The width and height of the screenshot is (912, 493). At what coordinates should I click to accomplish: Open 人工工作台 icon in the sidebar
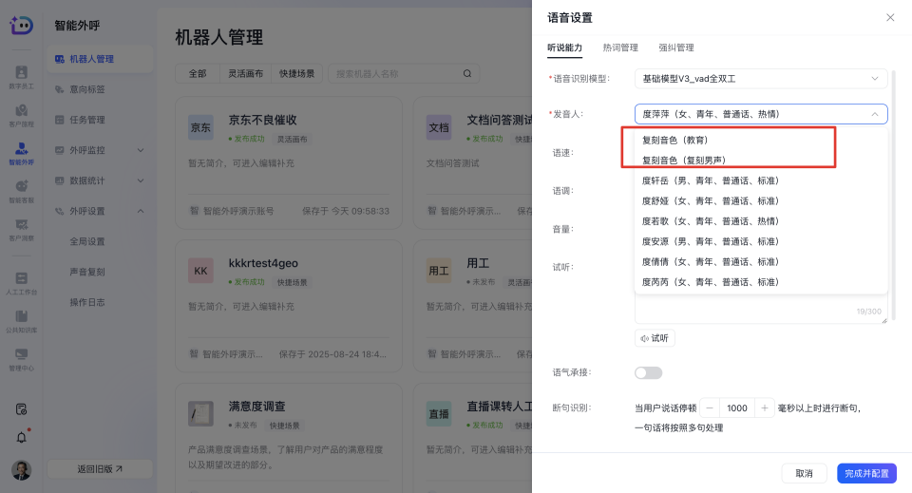coord(21,281)
